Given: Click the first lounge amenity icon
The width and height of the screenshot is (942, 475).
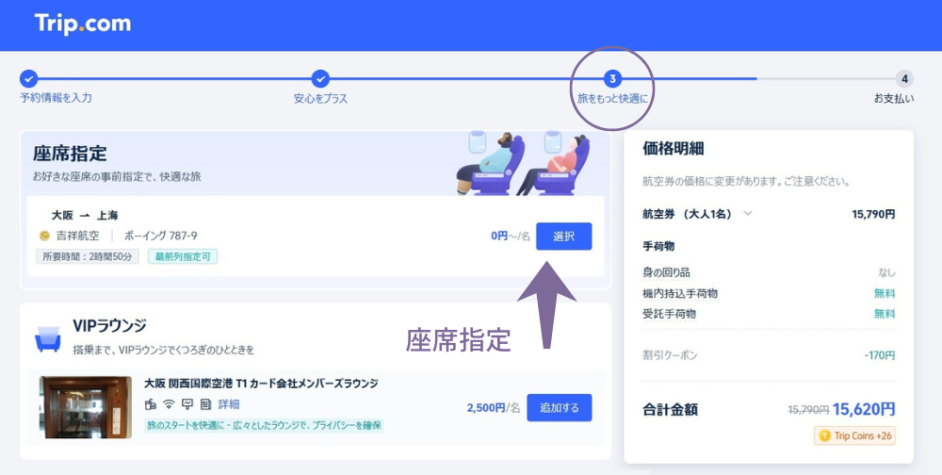Looking at the screenshot, I should (x=151, y=404).
